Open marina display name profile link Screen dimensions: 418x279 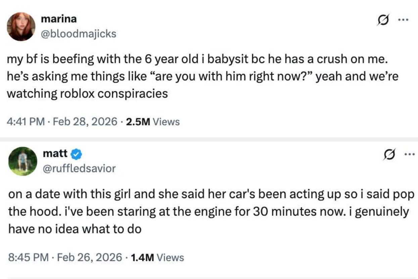click(58, 19)
